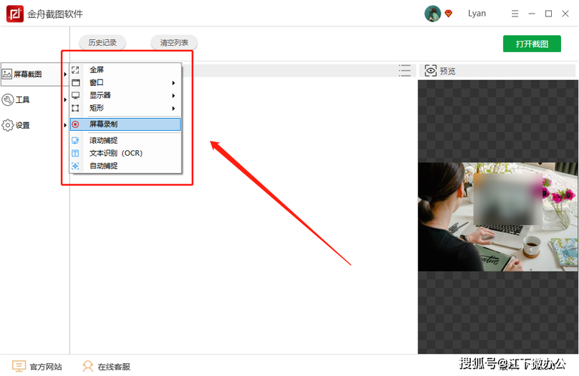Click the 文本识别 OCR text icon
Image resolution: width=579 pixels, height=376 pixels.
(75, 153)
